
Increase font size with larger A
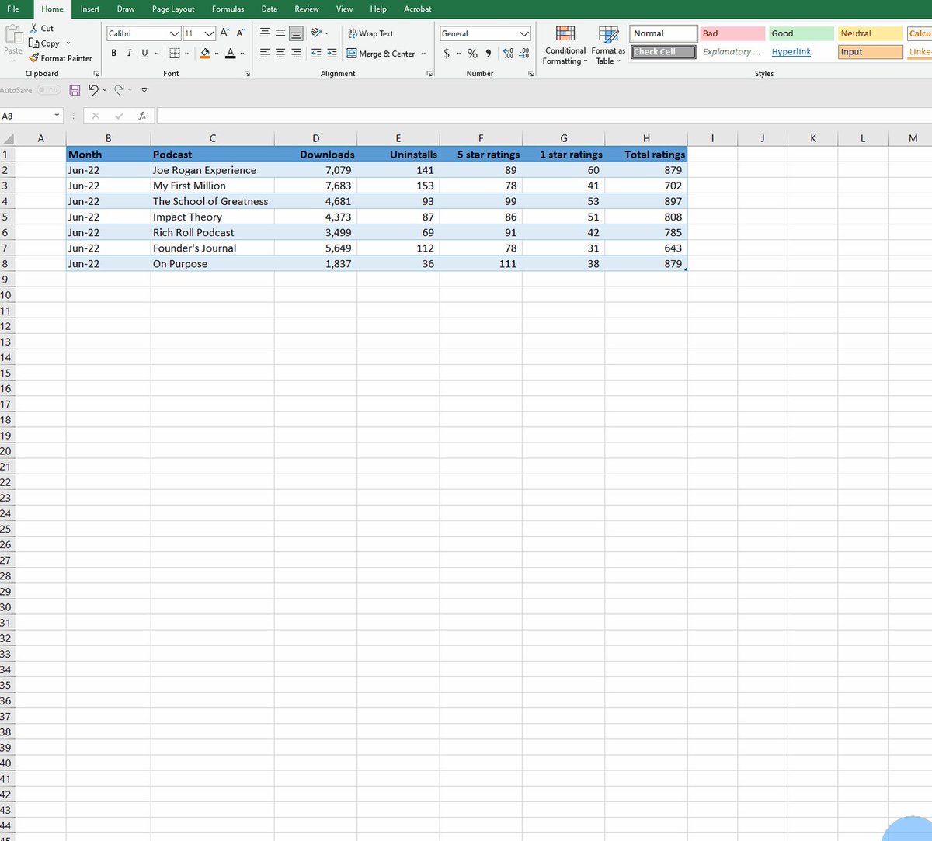[x=224, y=33]
